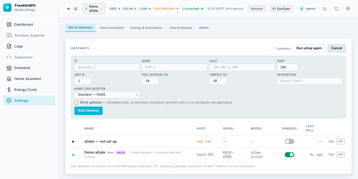Click the 19:05 AEDT time text
Screen dimensions: 358x179
pos(225,9)
